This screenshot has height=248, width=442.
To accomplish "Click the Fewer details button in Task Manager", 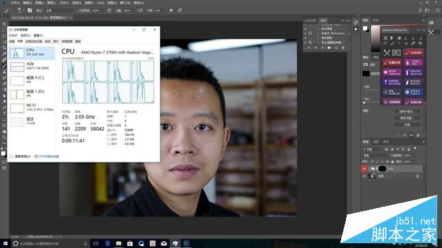I will 20,156.
